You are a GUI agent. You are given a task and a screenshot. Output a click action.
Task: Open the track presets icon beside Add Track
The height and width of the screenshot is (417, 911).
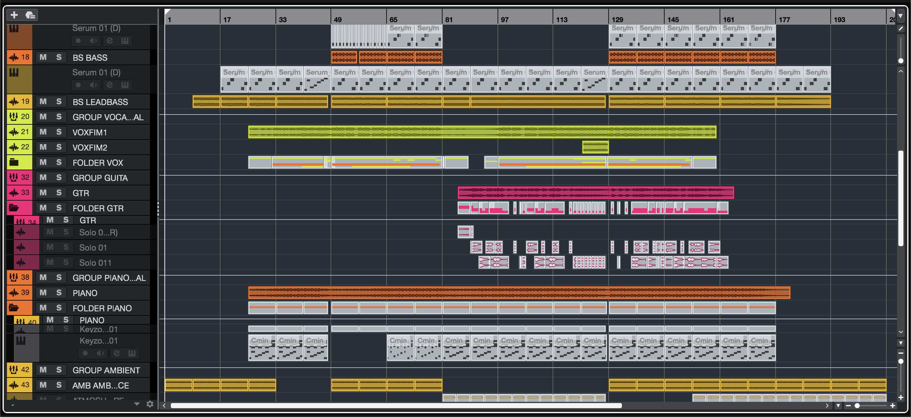(30, 15)
